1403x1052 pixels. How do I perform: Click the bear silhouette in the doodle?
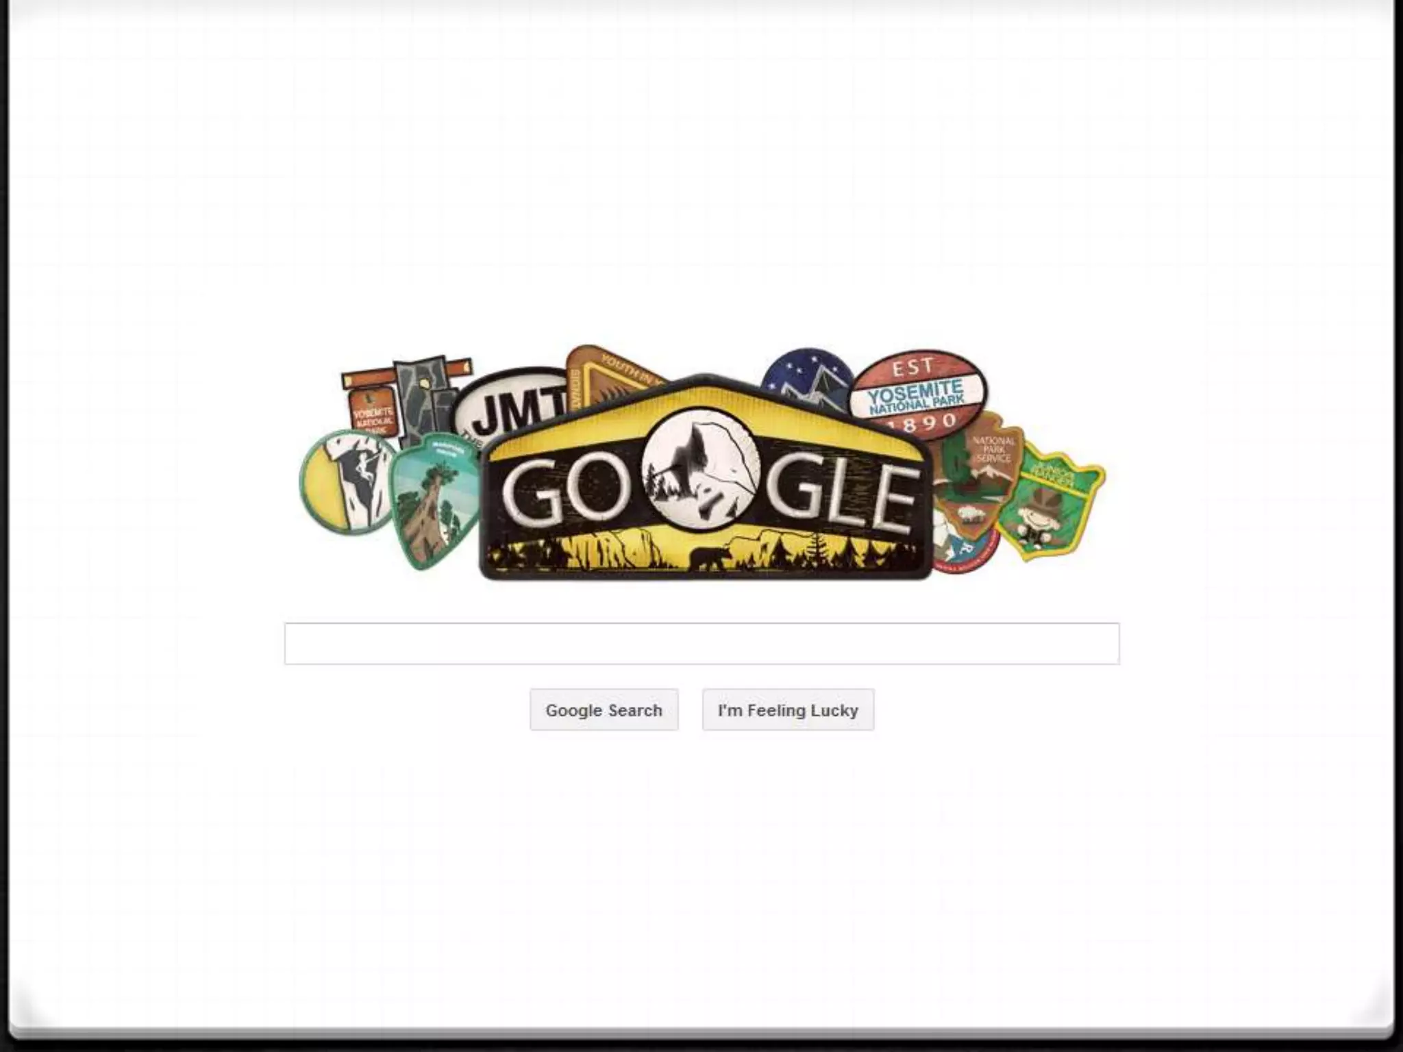click(x=710, y=558)
